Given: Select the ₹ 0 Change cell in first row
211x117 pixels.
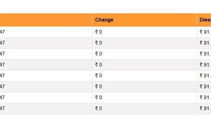Looking at the screenshot, I should [144, 32].
